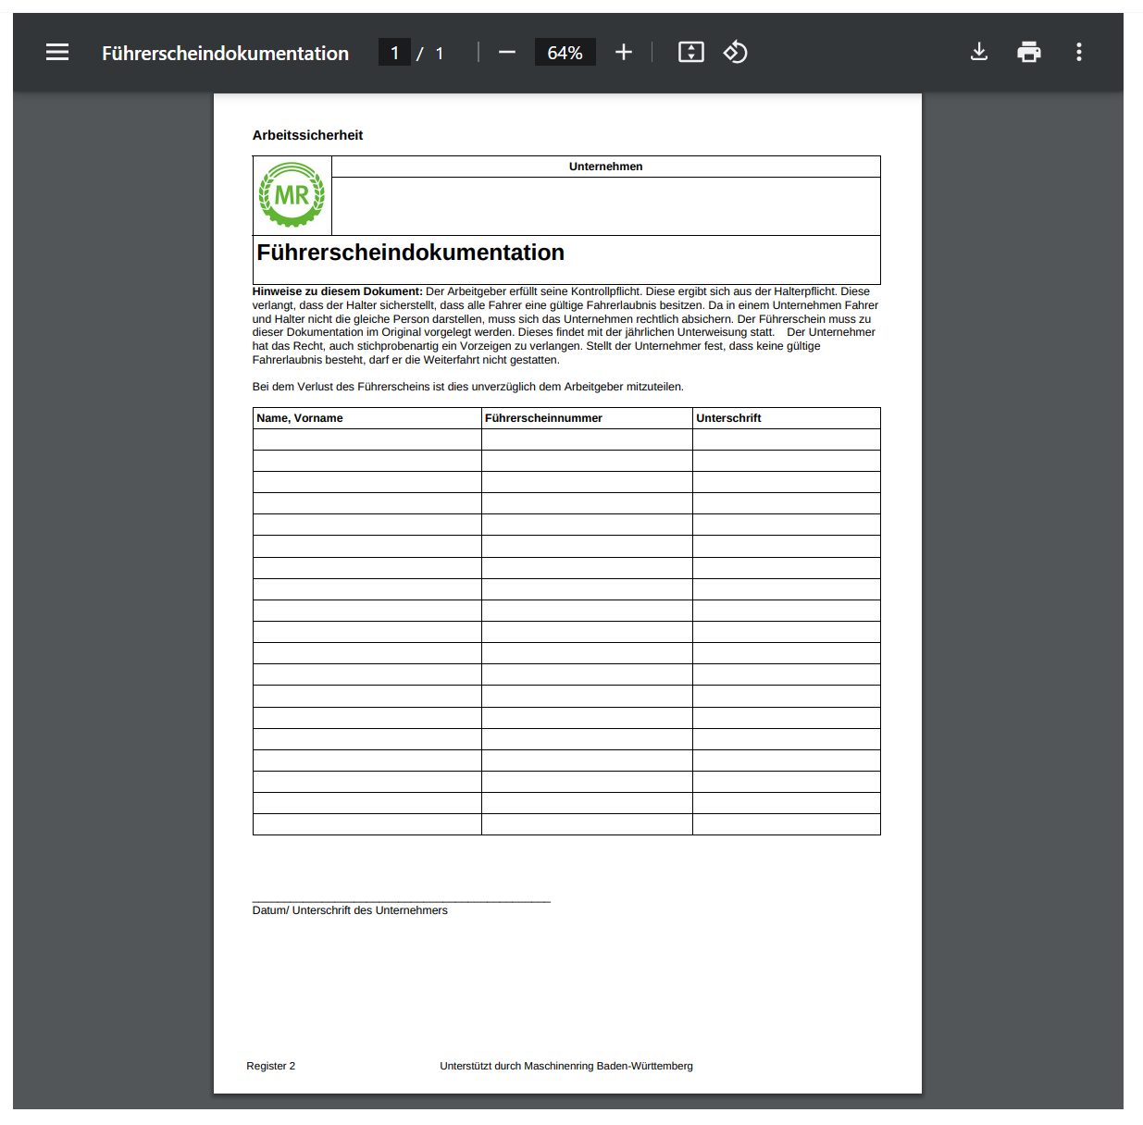The width and height of the screenshot is (1143, 1125).
Task: Download the PDF file
Action: [x=978, y=53]
